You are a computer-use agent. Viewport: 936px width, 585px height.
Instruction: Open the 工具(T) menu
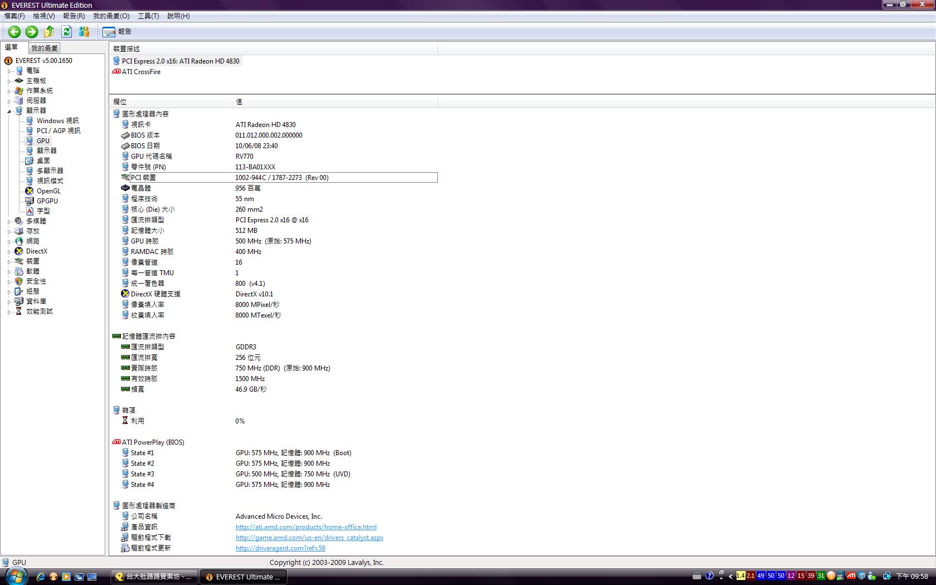click(x=148, y=16)
